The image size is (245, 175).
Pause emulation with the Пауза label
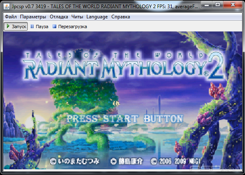(42, 27)
